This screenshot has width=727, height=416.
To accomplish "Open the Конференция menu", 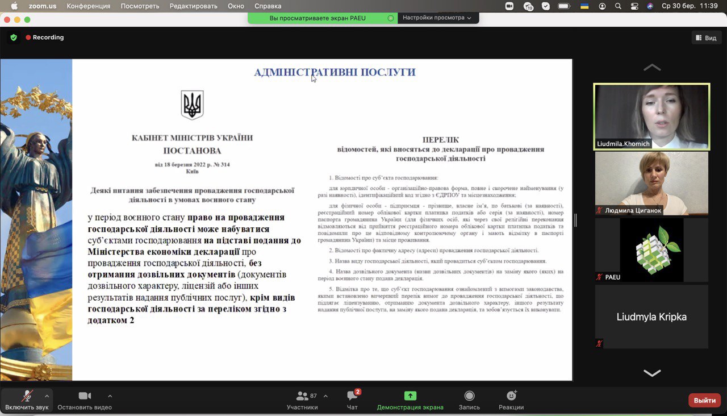I will point(89,6).
